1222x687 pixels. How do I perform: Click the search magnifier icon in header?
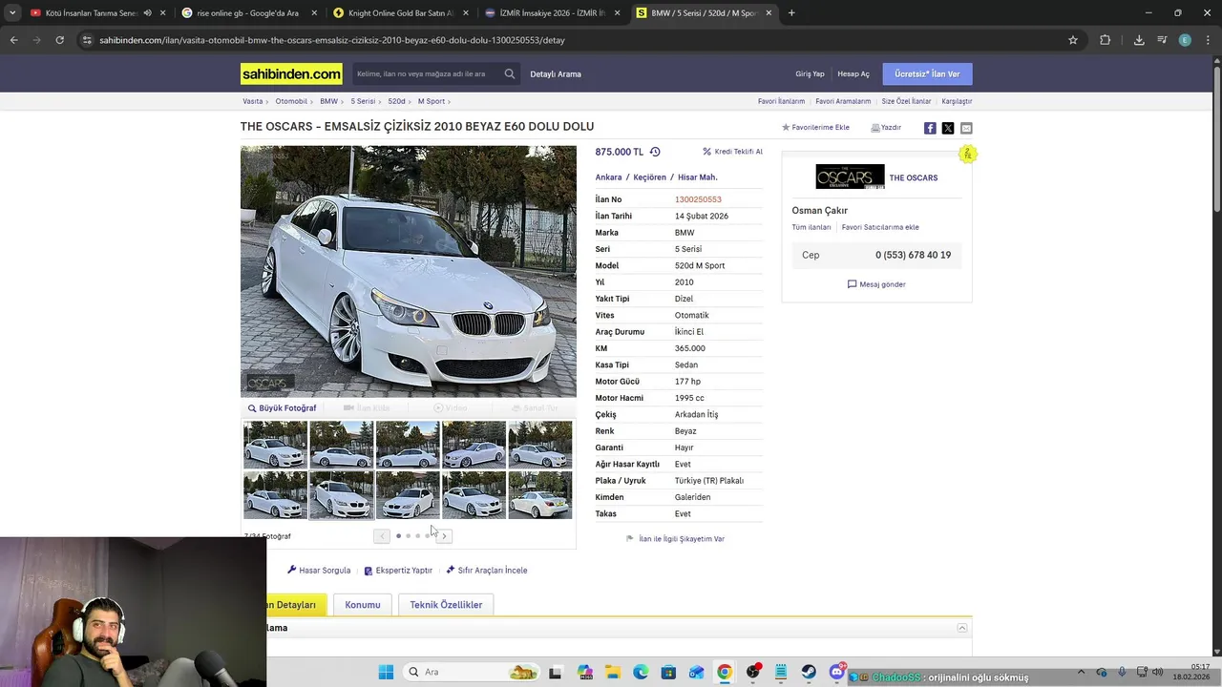tap(510, 73)
